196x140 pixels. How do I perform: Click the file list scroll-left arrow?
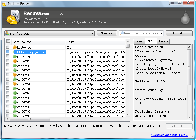click(x=7, y=119)
